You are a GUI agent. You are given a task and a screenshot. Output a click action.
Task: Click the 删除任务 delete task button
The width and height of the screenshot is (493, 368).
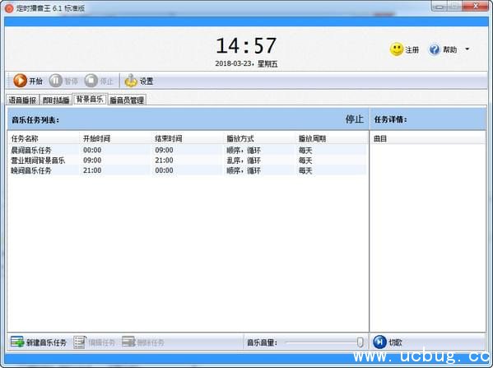[x=142, y=342]
